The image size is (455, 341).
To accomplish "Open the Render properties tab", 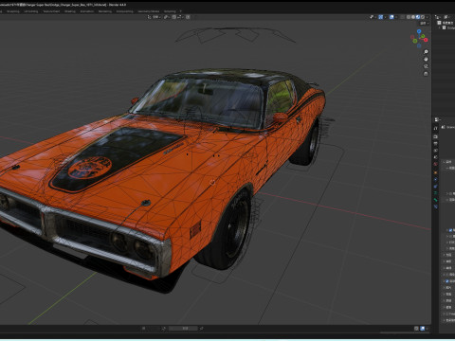I will coord(435,136).
